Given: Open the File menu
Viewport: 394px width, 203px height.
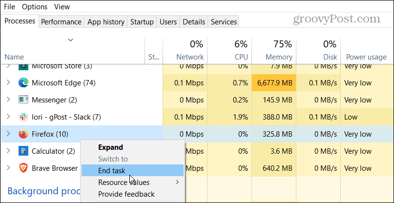Looking at the screenshot, I should coord(10,6).
